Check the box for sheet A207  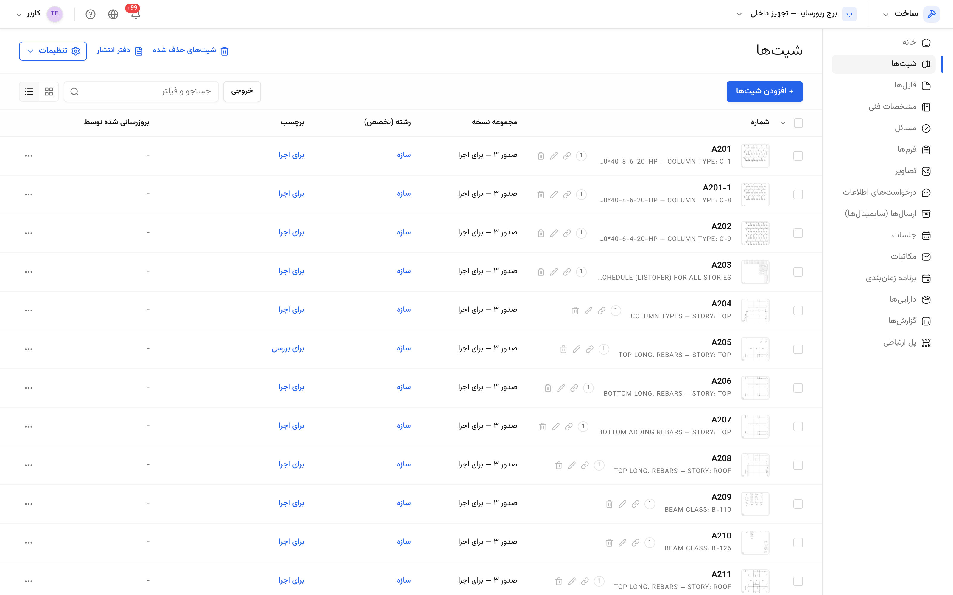[x=798, y=427]
